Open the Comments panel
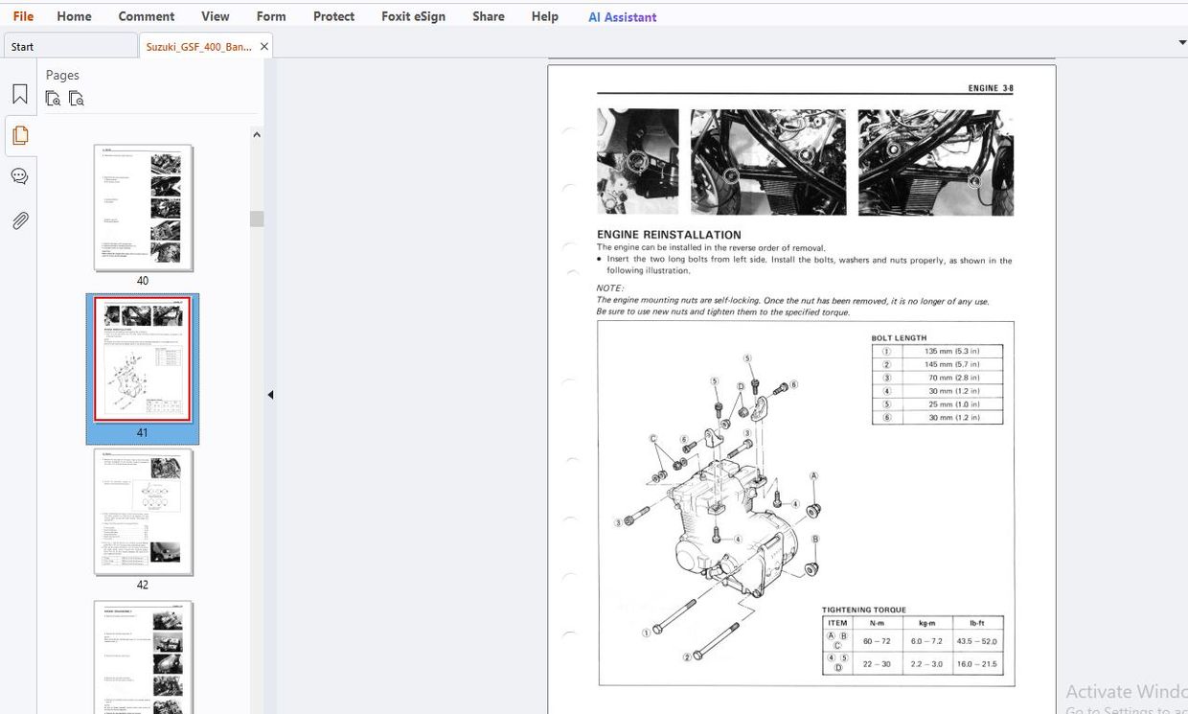The image size is (1188, 714). click(x=19, y=175)
